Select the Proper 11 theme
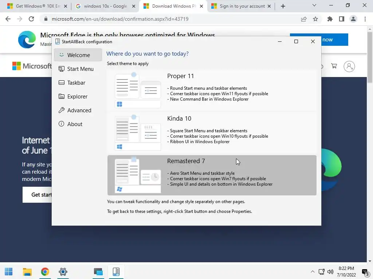This screenshot has width=373, height=279. [212, 90]
